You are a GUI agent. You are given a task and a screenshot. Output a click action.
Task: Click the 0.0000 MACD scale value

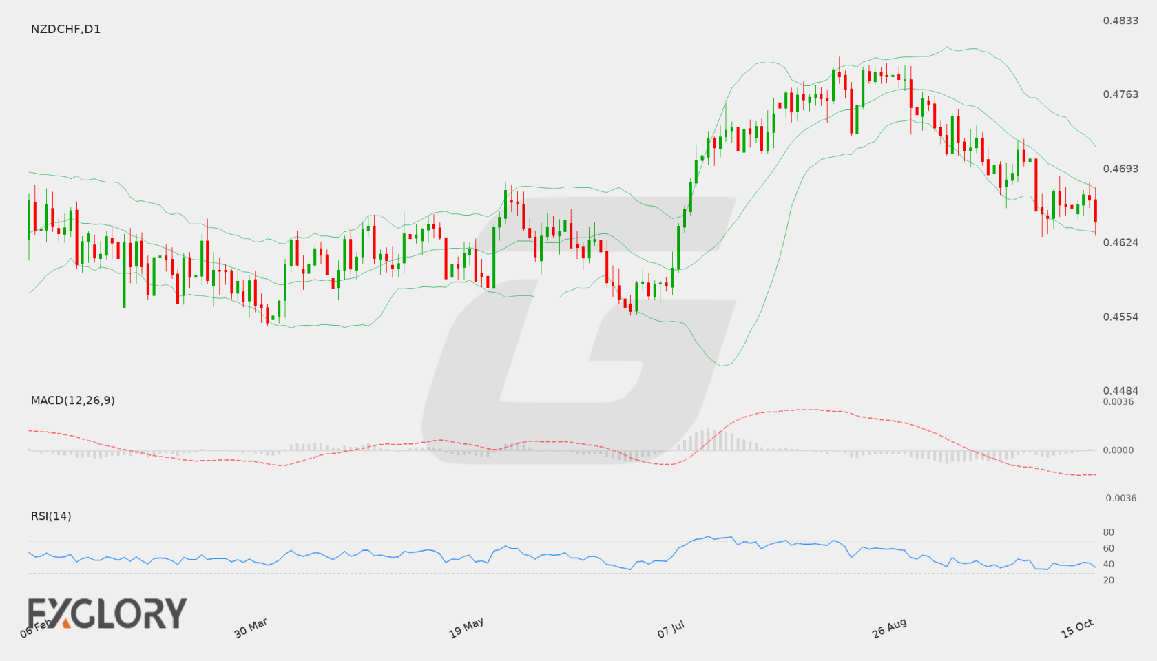(1118, 450)
